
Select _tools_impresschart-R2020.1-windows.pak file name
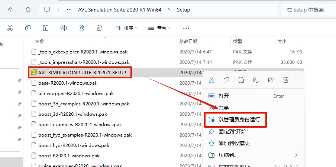click(x=84, y=62)
